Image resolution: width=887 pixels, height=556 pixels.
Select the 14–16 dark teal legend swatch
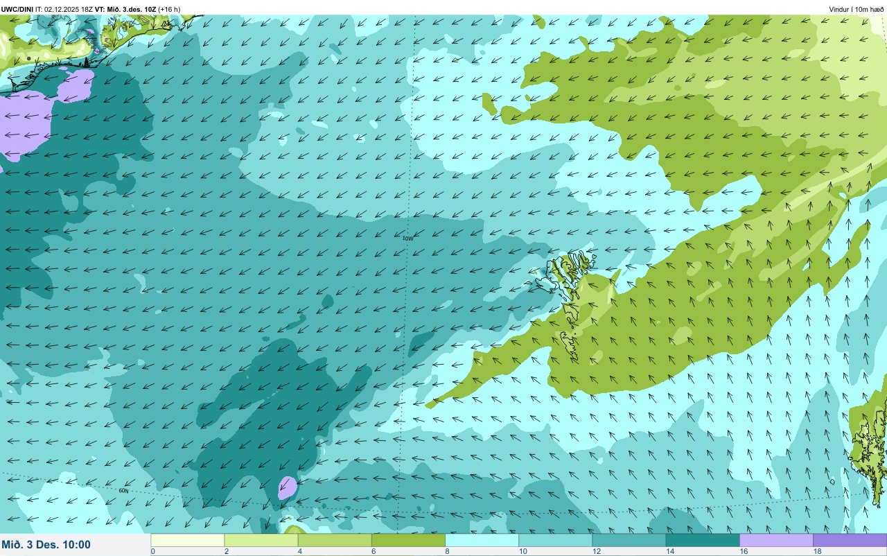pyautogui.click(x=703, y=540)
